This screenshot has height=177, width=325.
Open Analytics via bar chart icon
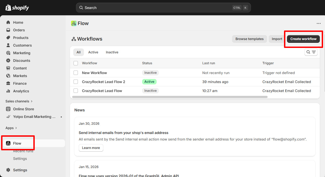(x=8, y=91)
